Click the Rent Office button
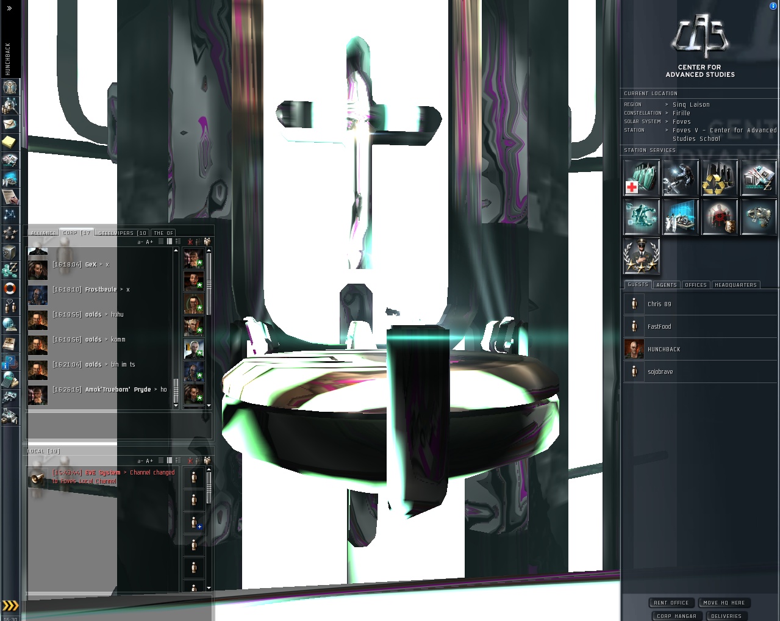The width and height of the screenshot is (780, 621). 671,603
